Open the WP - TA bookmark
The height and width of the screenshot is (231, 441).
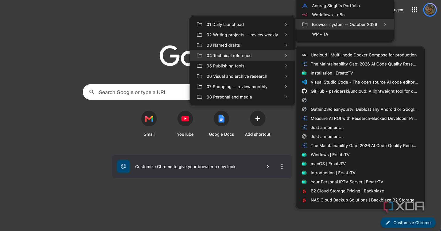345,34
